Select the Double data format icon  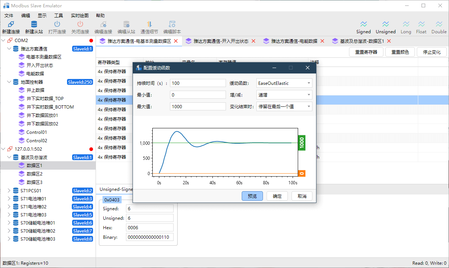(x=439, y=24)
